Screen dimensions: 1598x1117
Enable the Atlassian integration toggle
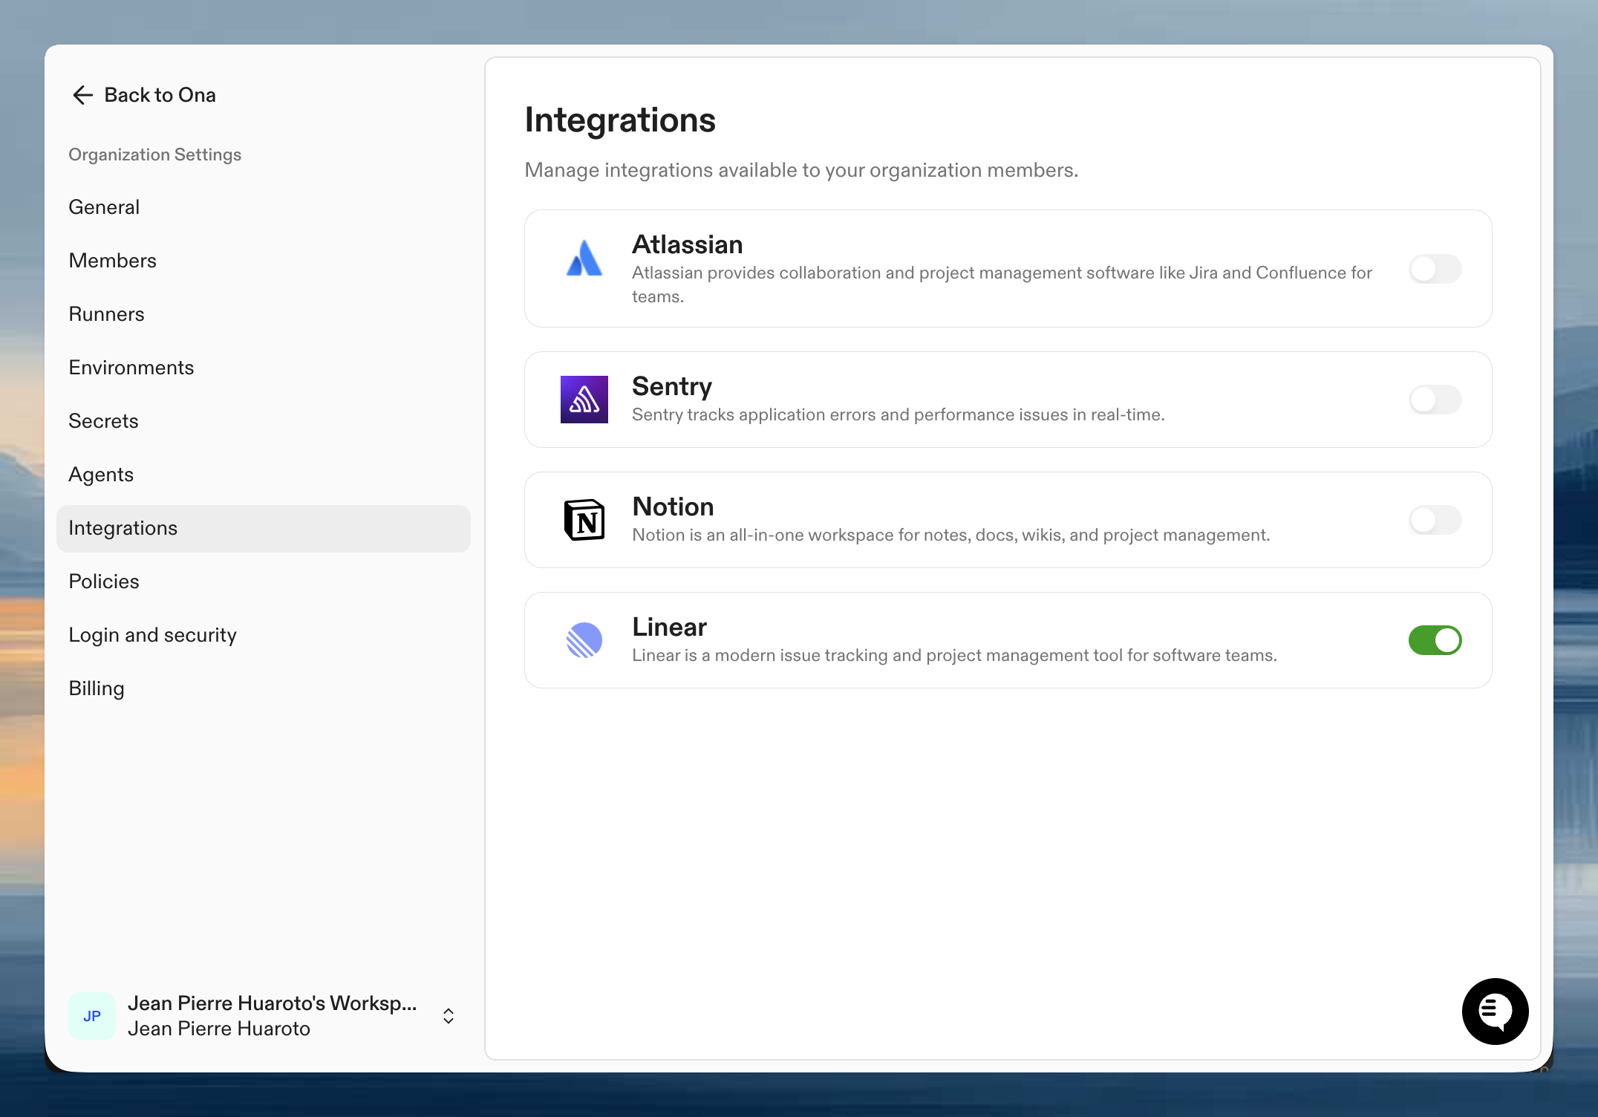pos(1435,269)
